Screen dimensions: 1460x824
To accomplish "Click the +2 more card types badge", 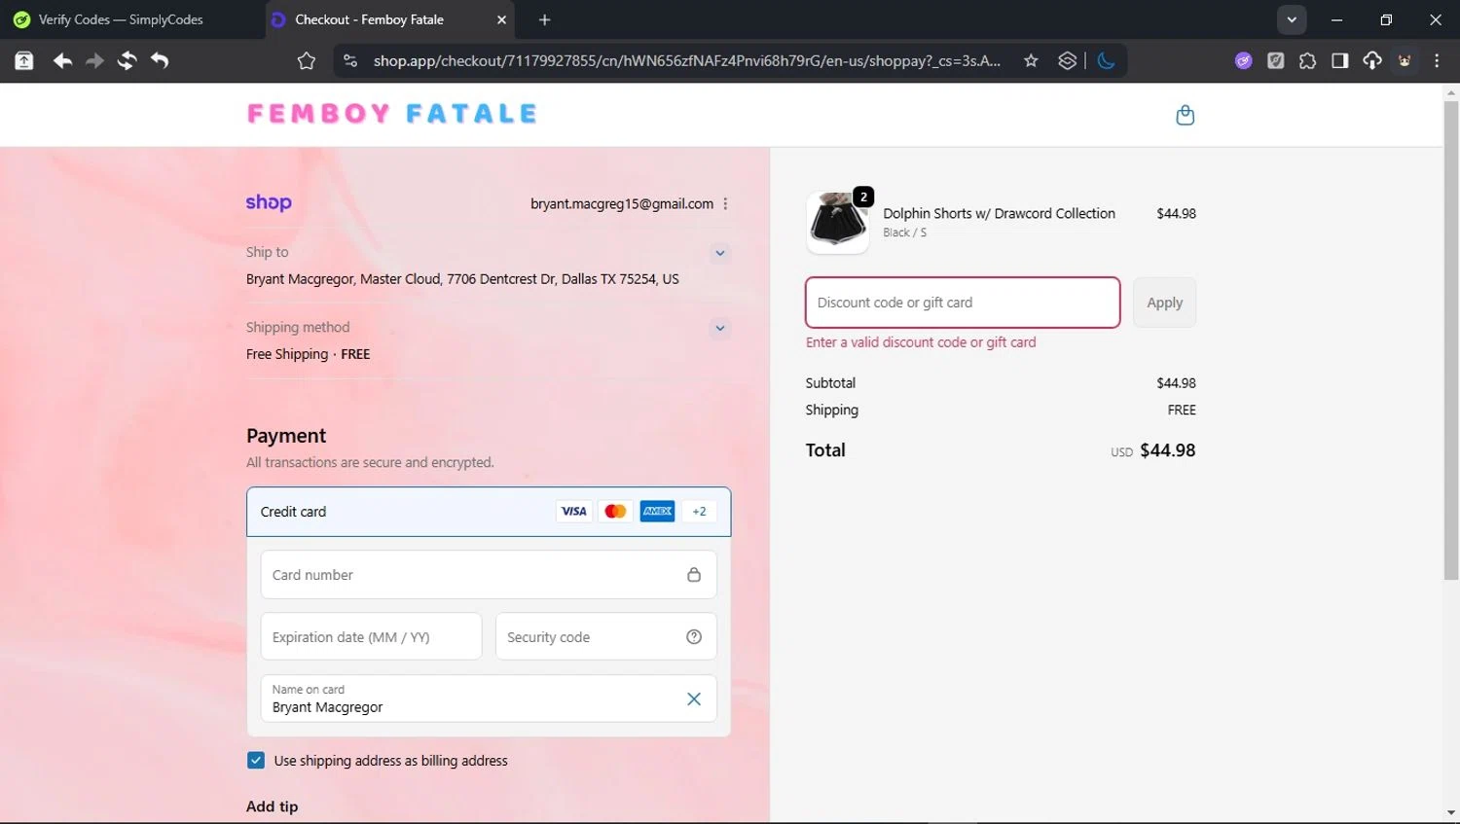I will pos(699,512).
